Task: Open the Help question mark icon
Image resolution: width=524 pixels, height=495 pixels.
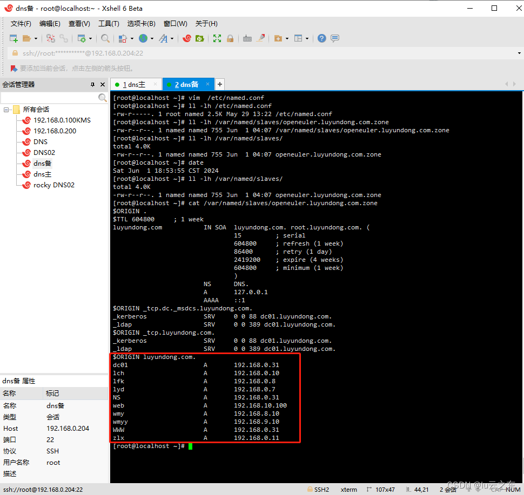Action: tap(322, 38)
